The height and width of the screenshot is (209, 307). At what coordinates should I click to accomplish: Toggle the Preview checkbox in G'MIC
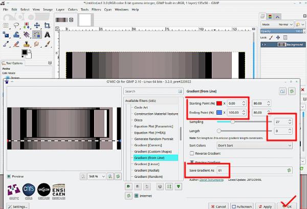coord(10,176)
